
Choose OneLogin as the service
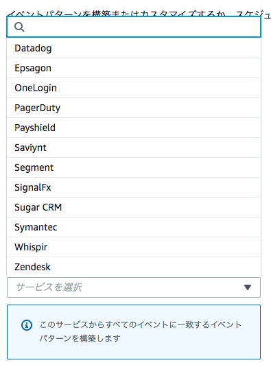click(134, 88)
